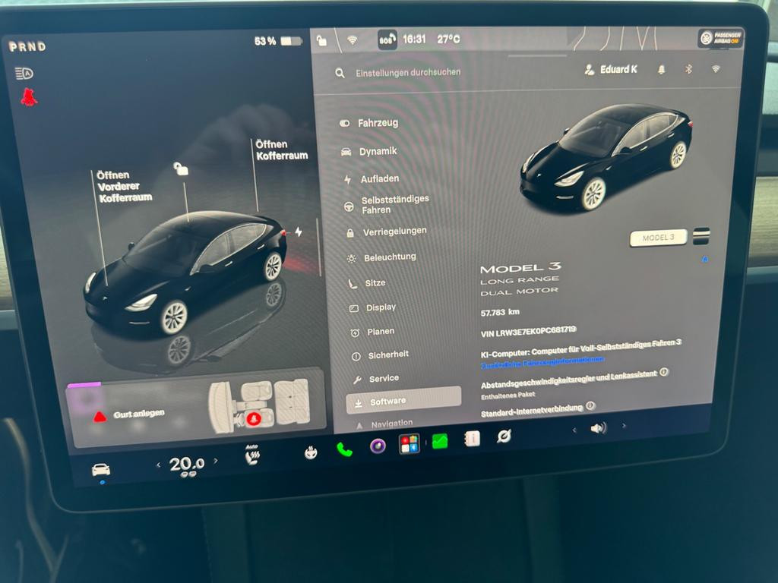
Task: Tap the 20.0 temperature climate setting
Action: pos(187,464)
